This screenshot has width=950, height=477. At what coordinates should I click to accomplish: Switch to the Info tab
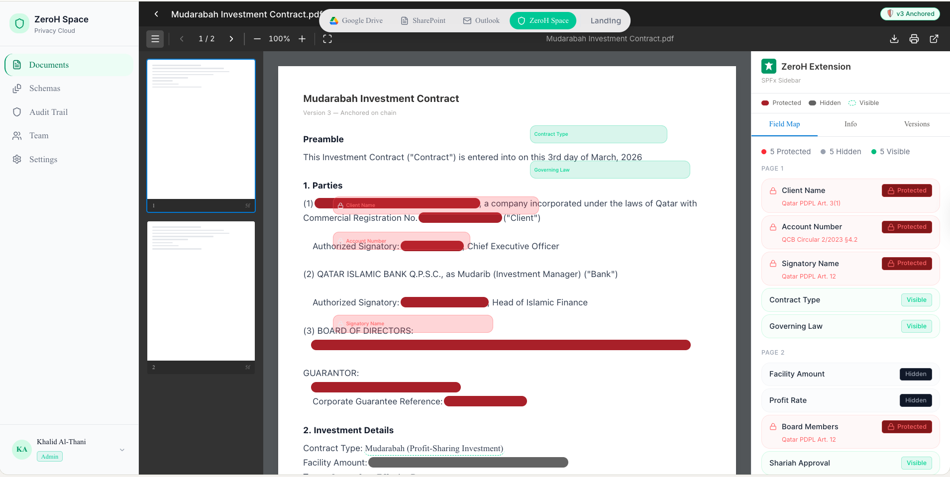tap(850, 124)
